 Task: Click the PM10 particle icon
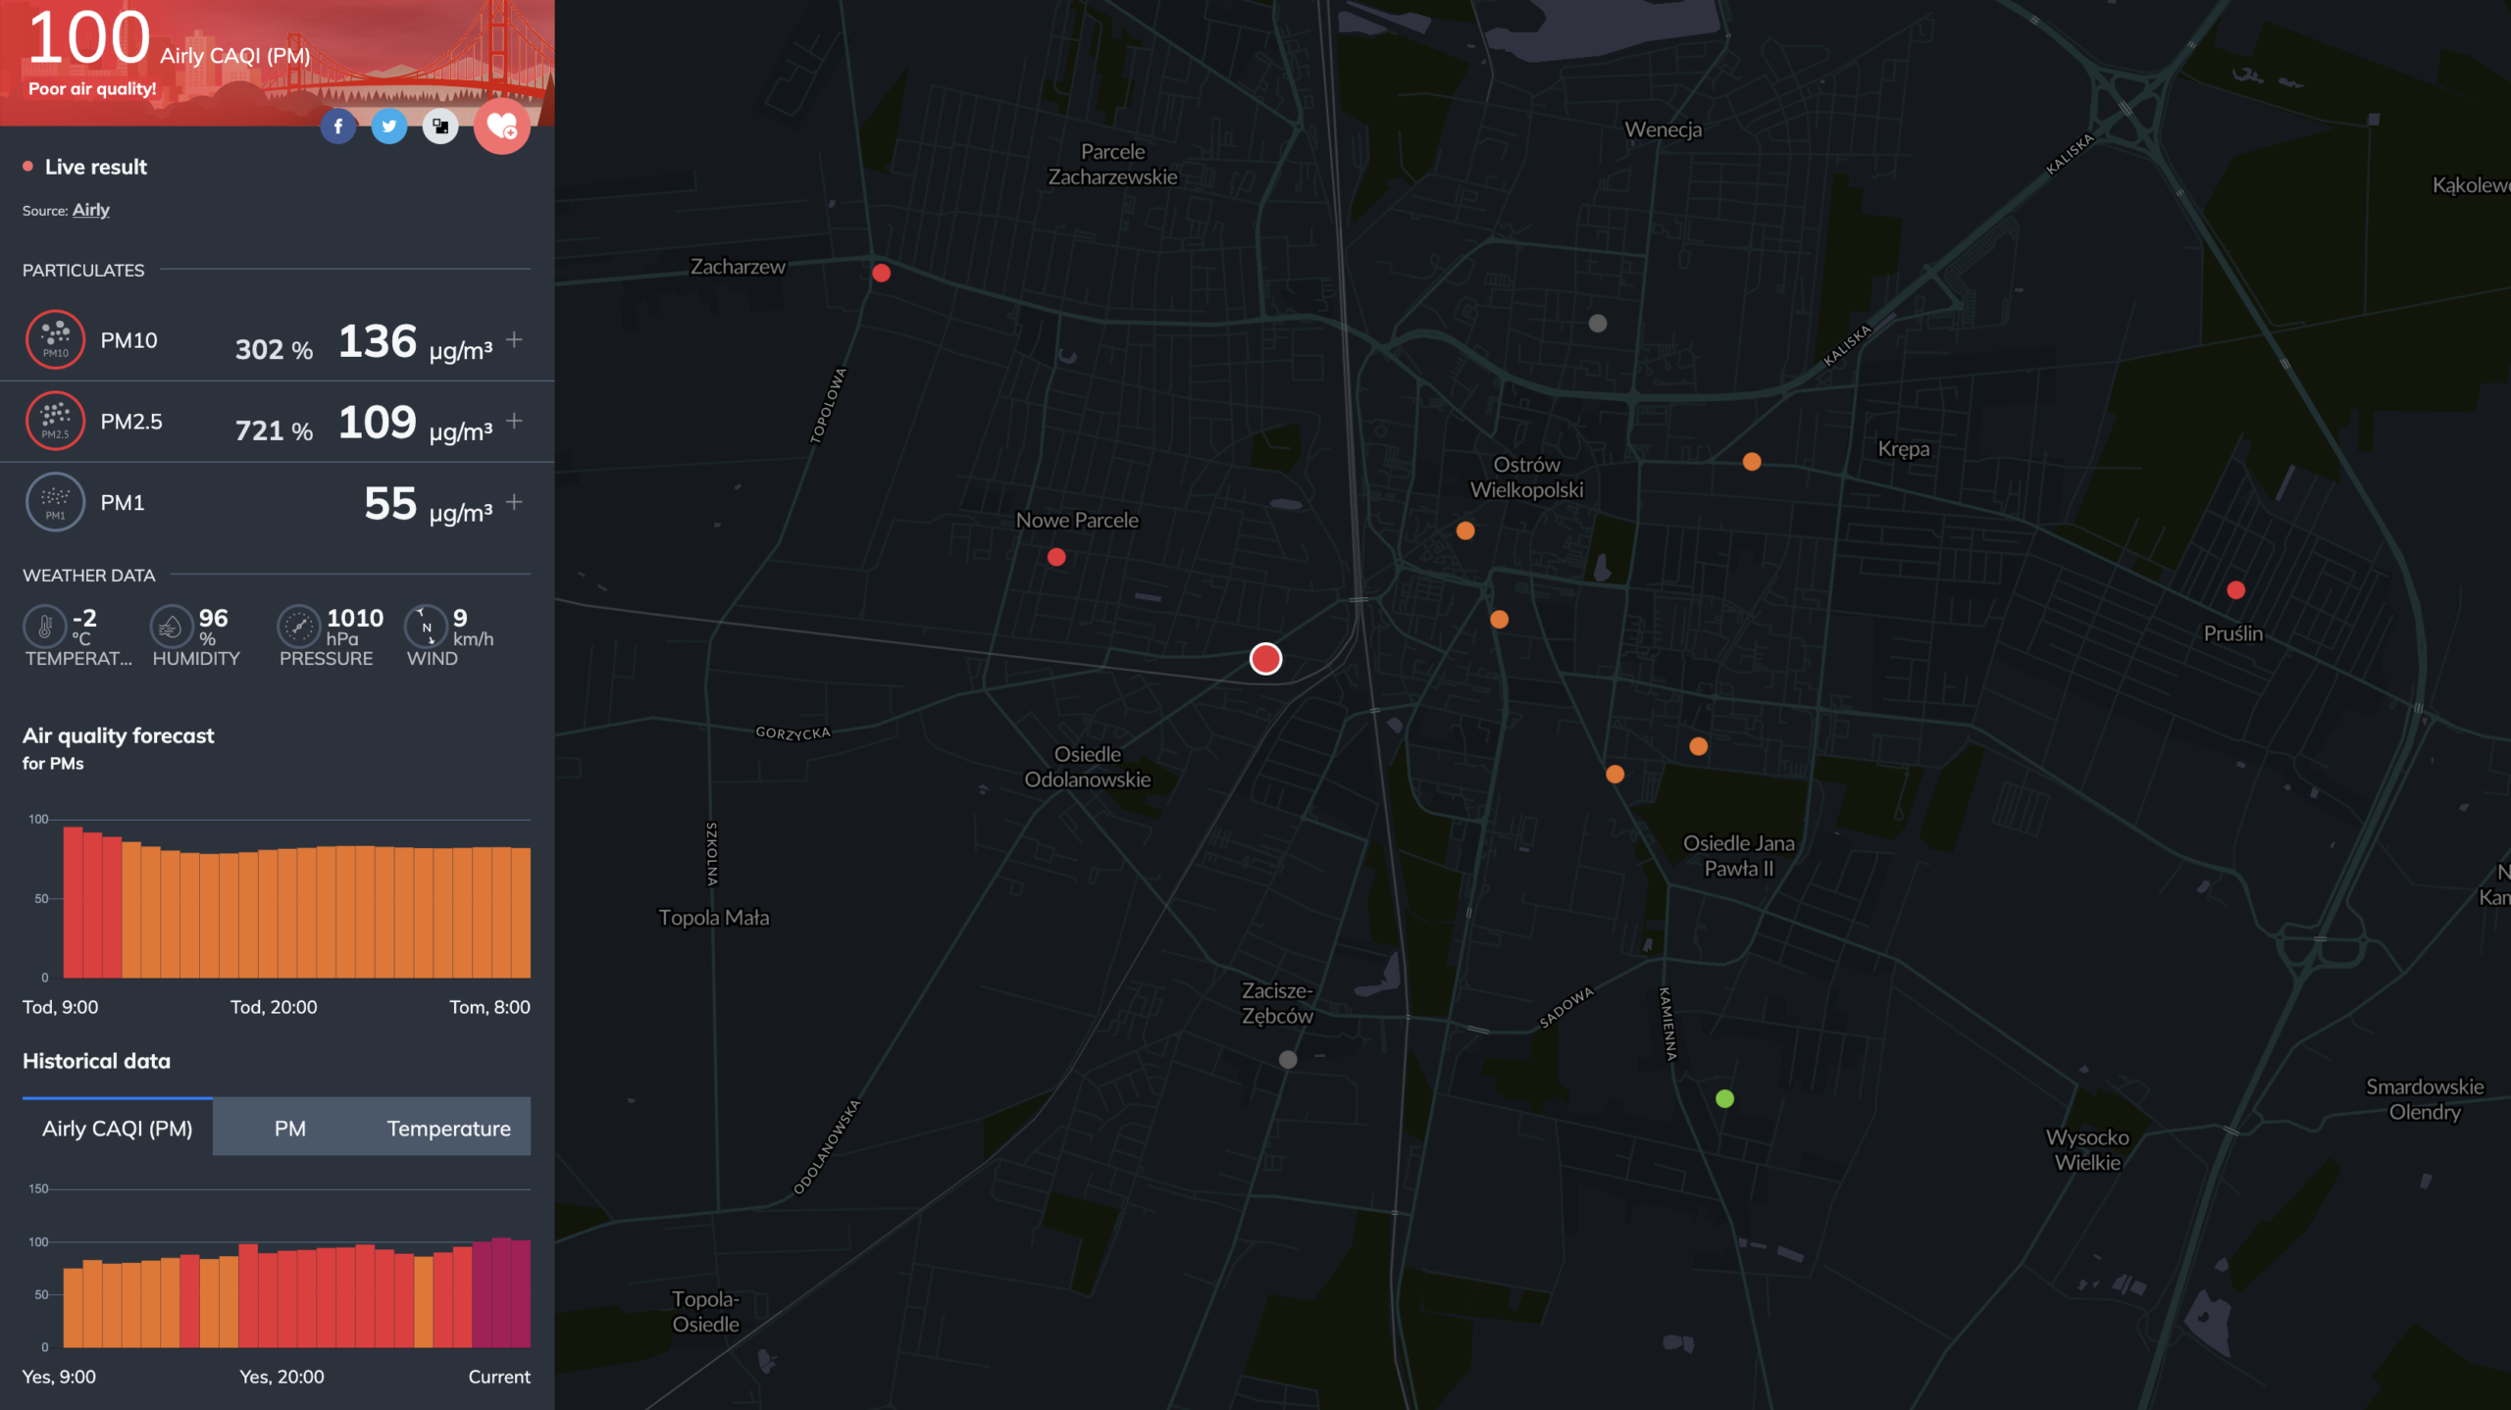55,339
